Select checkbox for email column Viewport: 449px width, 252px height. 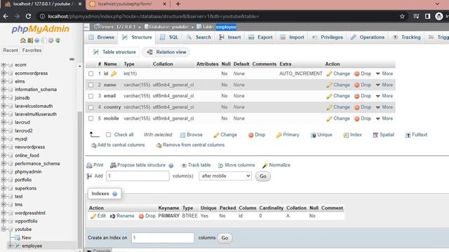click(91, 96)
